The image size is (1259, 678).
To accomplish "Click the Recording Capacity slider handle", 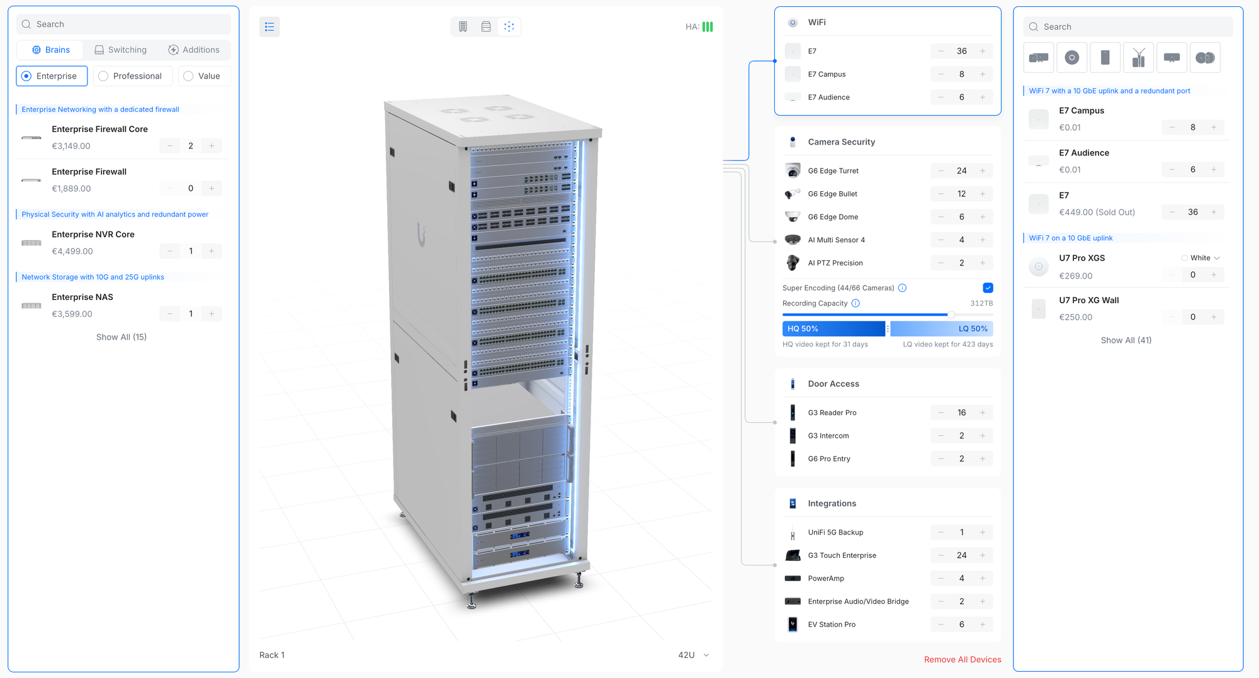I will [951, 314].
